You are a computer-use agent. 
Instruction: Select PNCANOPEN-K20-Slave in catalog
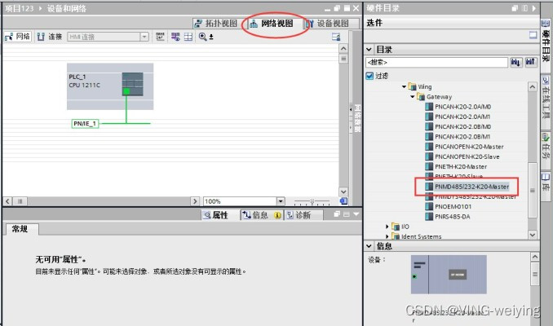pos(467,156)
